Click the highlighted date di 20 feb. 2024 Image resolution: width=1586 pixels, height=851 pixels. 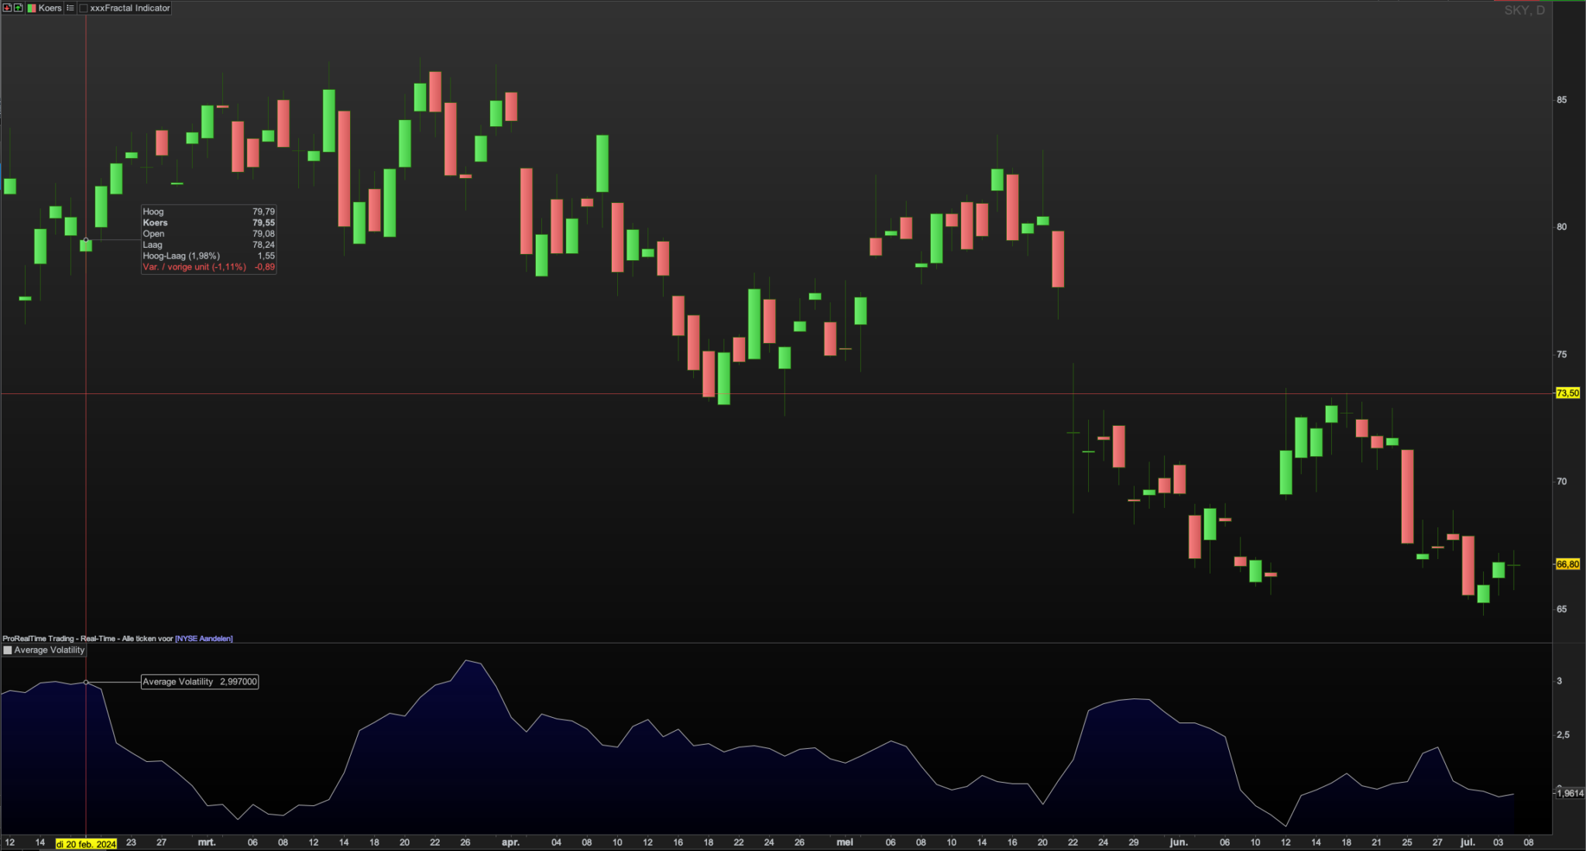click(86, 844)
